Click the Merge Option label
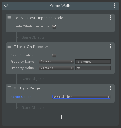The height and width of the screenshot is (128, 121). click(x=21, y=97)
